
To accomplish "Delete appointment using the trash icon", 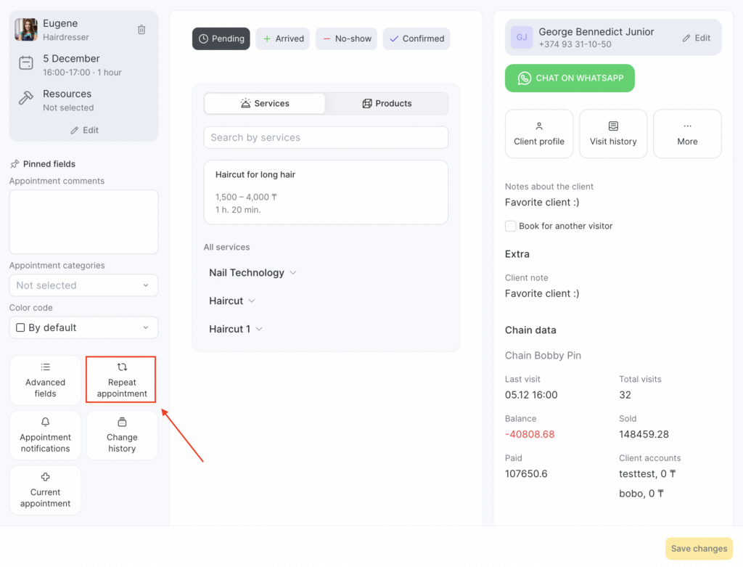I will point(141,30).
